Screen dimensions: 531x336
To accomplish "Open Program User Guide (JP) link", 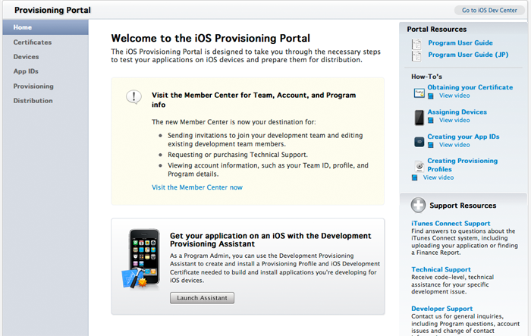I will tap(468, 55).
